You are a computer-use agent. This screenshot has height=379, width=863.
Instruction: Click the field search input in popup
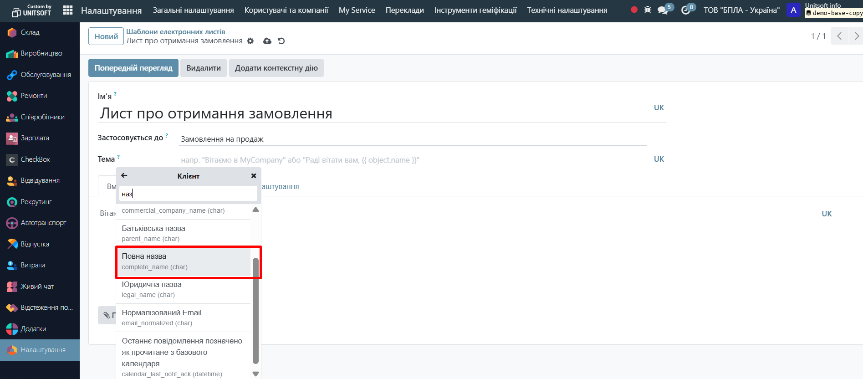[x=188, y=194]
